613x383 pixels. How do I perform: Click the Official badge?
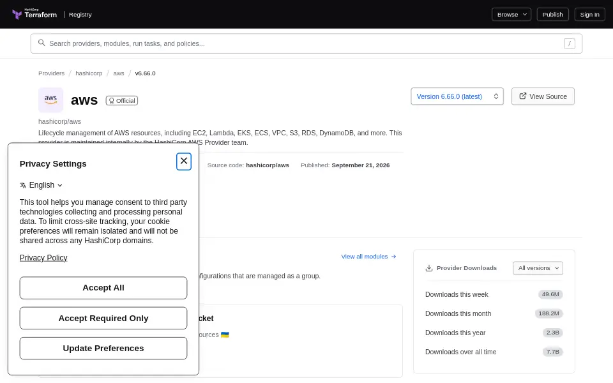pos(121,100)
